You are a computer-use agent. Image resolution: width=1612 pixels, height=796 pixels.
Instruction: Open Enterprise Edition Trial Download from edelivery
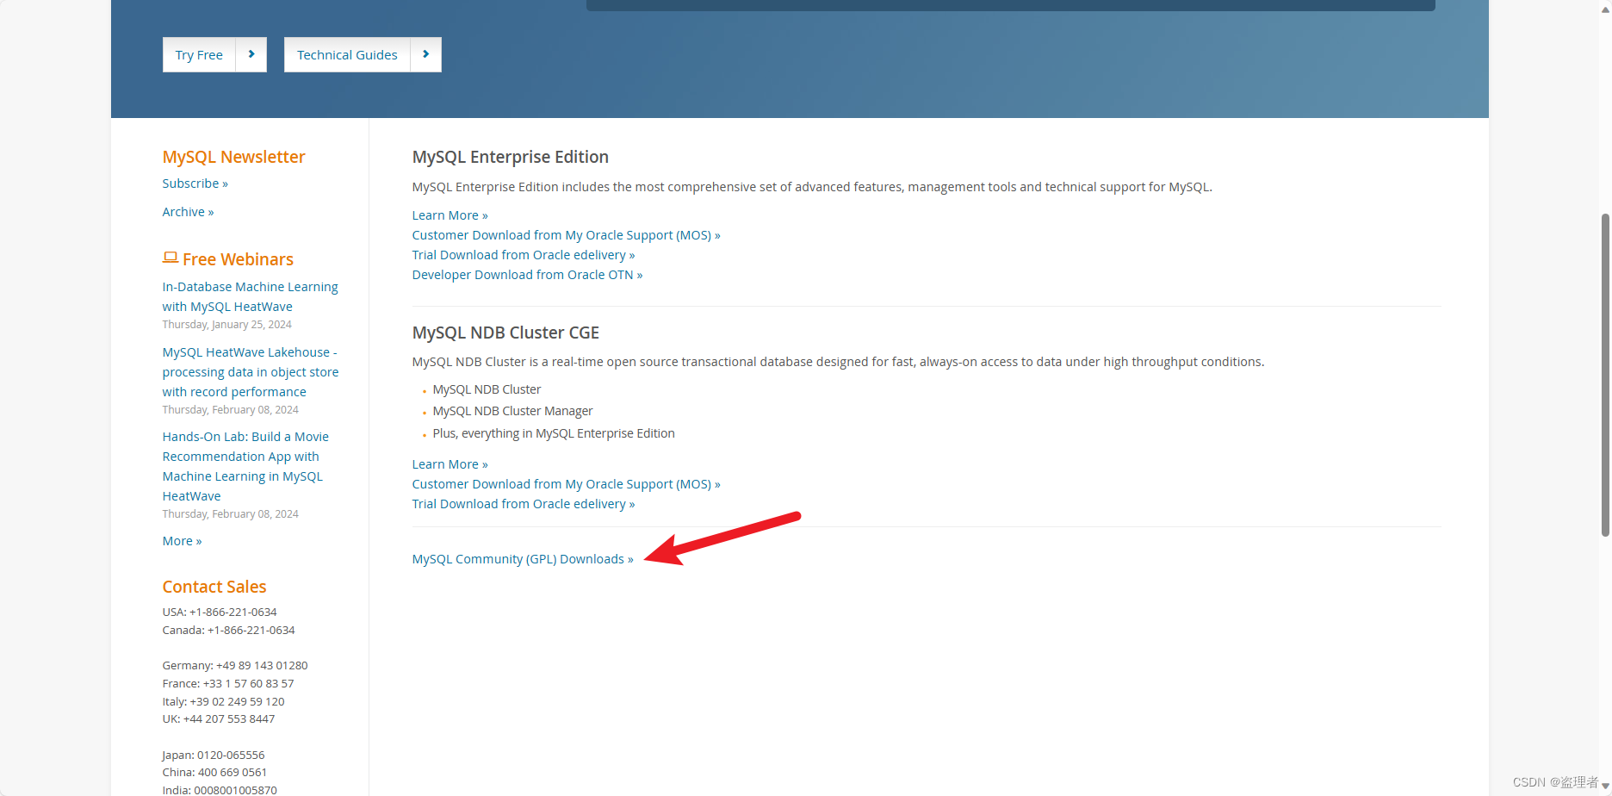(x=523, y=255)
